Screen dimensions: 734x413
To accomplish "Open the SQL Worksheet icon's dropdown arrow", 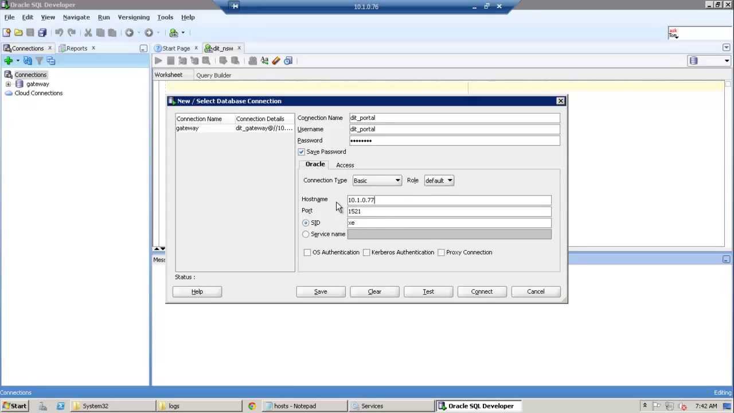I will (183, 33).
